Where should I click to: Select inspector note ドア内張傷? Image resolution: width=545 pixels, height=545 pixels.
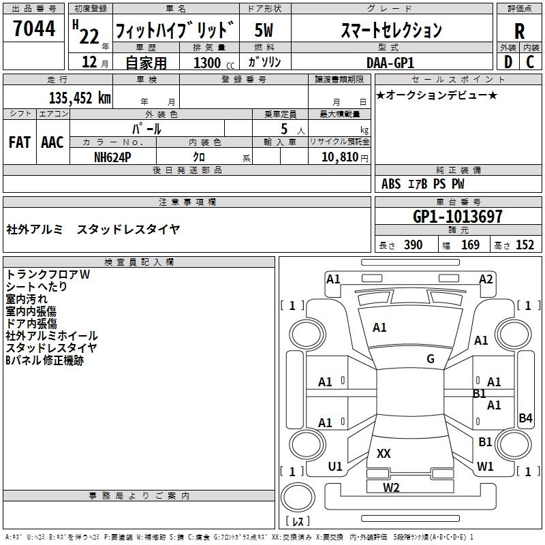click(31, 324)
